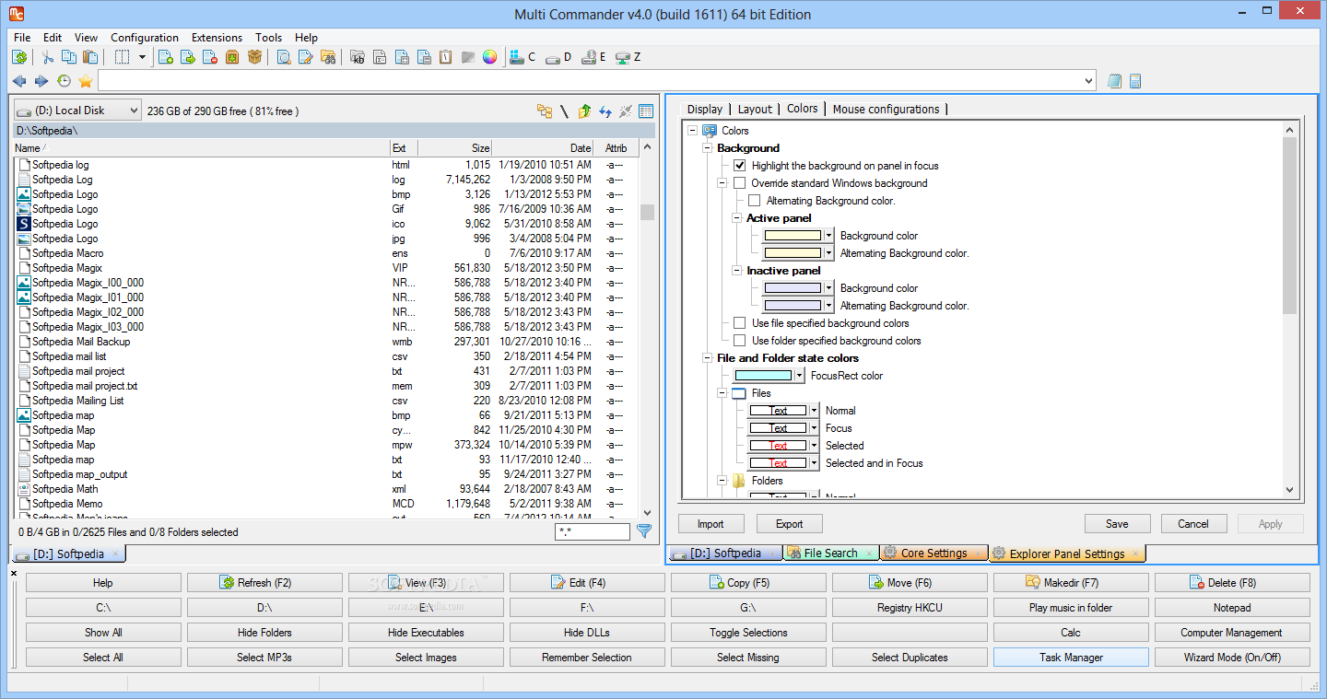1327x699 pixels.
Task: Click the history clock icon
Action: point(64,81)
